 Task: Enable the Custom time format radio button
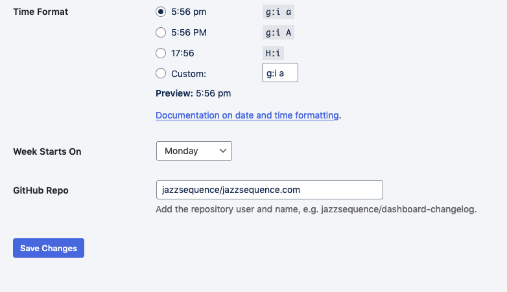click(161, 74)
